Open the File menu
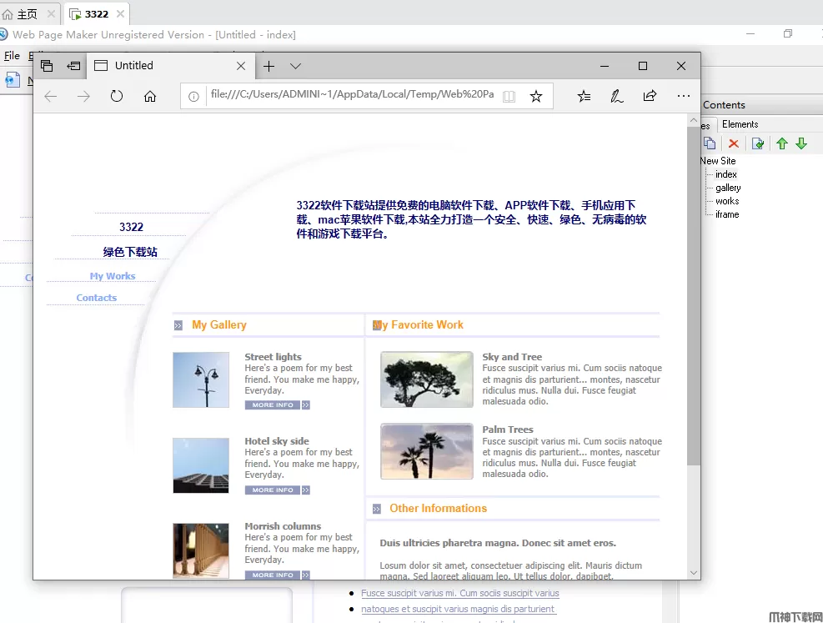Image resolution: width=823 pixels, height=623 pixels. (x=12, y=56)
